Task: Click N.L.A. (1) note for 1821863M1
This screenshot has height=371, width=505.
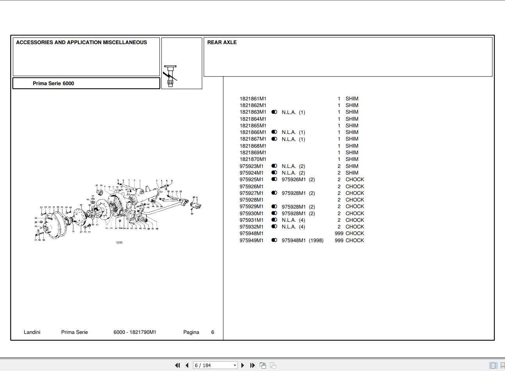Action: point(293,112)
